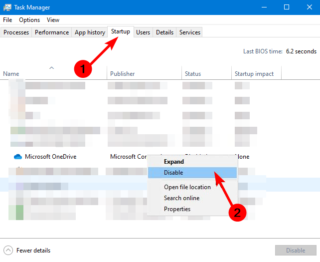Image resolution: width=320 pixels, height=262 pixels.
Task: Go to the Users tab
Action: pos(143,32)
